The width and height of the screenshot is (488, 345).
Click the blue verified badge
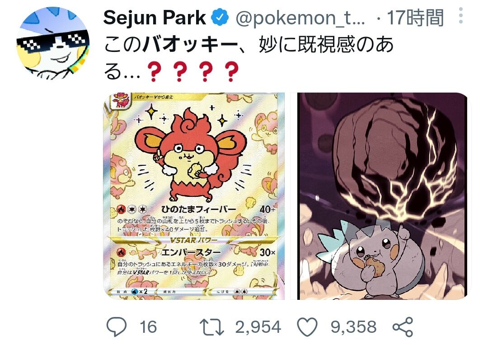pos(220,18)
